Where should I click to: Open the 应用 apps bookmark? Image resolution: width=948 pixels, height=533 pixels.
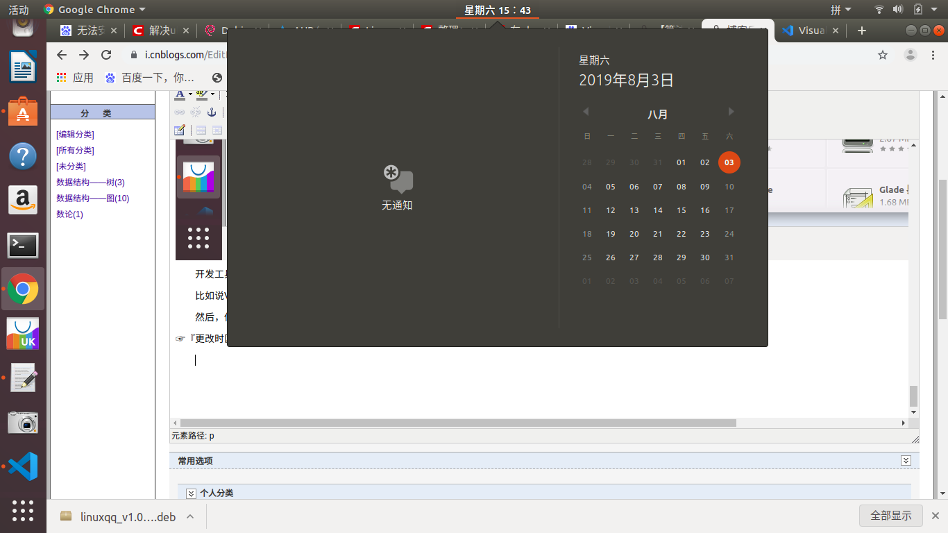point(75,78)
